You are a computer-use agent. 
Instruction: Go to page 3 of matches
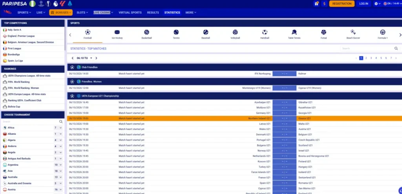(371, 58)
